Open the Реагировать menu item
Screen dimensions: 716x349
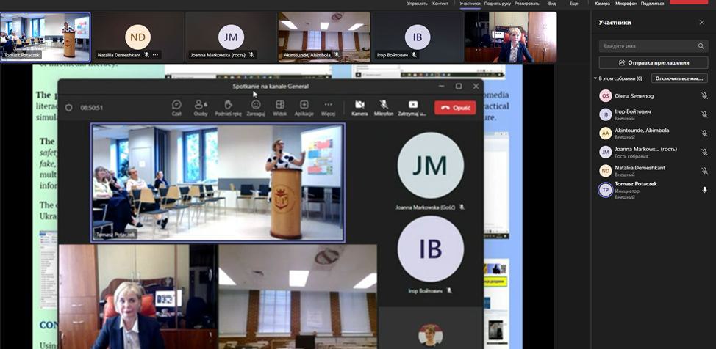[526, 4]
